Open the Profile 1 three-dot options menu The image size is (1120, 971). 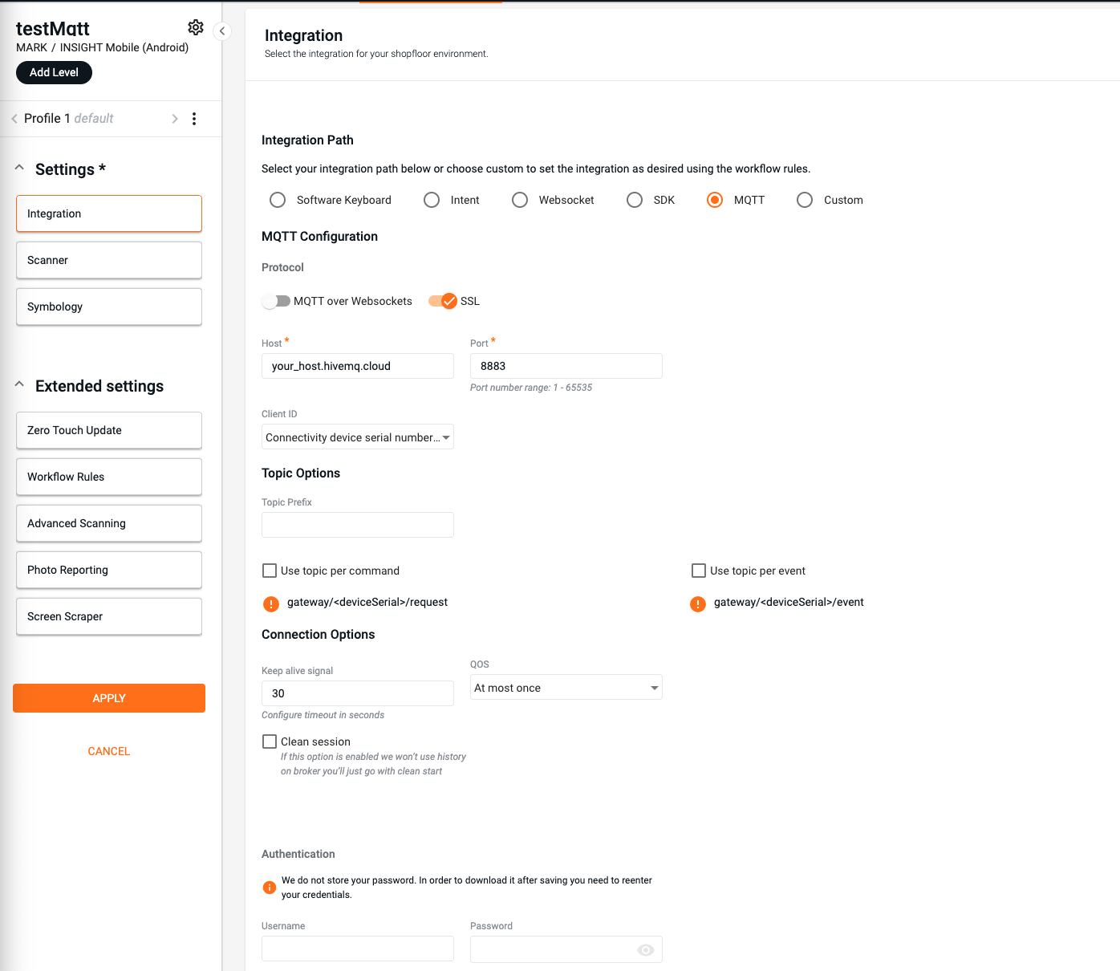(x=194, y=119)
